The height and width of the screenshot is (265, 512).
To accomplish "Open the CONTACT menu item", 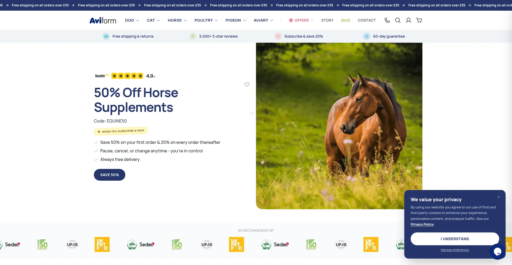I will (367, 20).
